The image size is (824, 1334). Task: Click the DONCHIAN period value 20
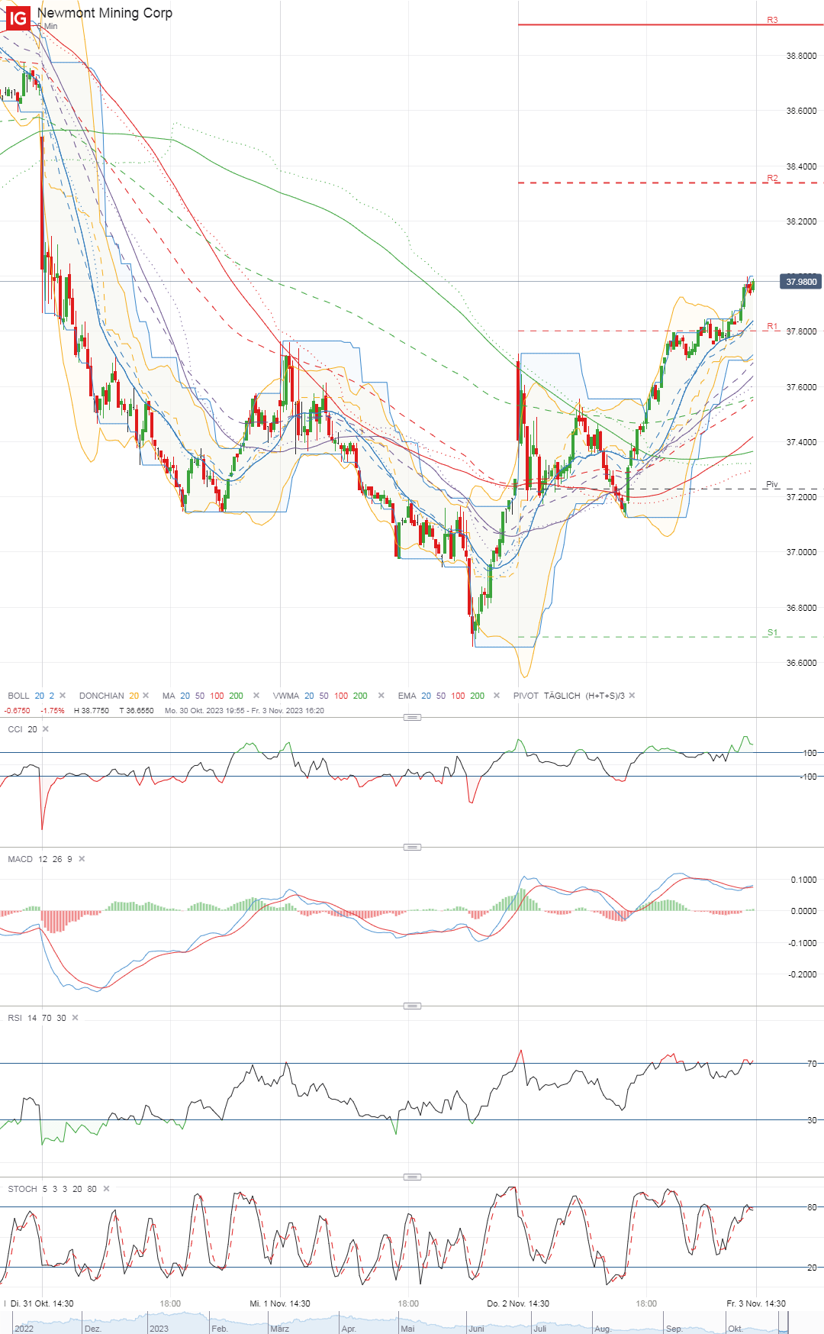pyautogui.click(x=134, y=696)
